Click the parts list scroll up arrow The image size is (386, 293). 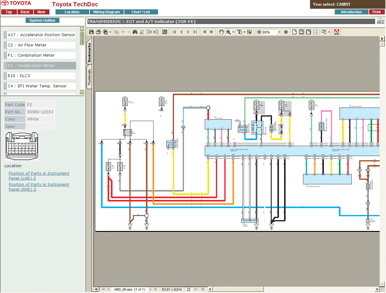(x=82, y=29)
